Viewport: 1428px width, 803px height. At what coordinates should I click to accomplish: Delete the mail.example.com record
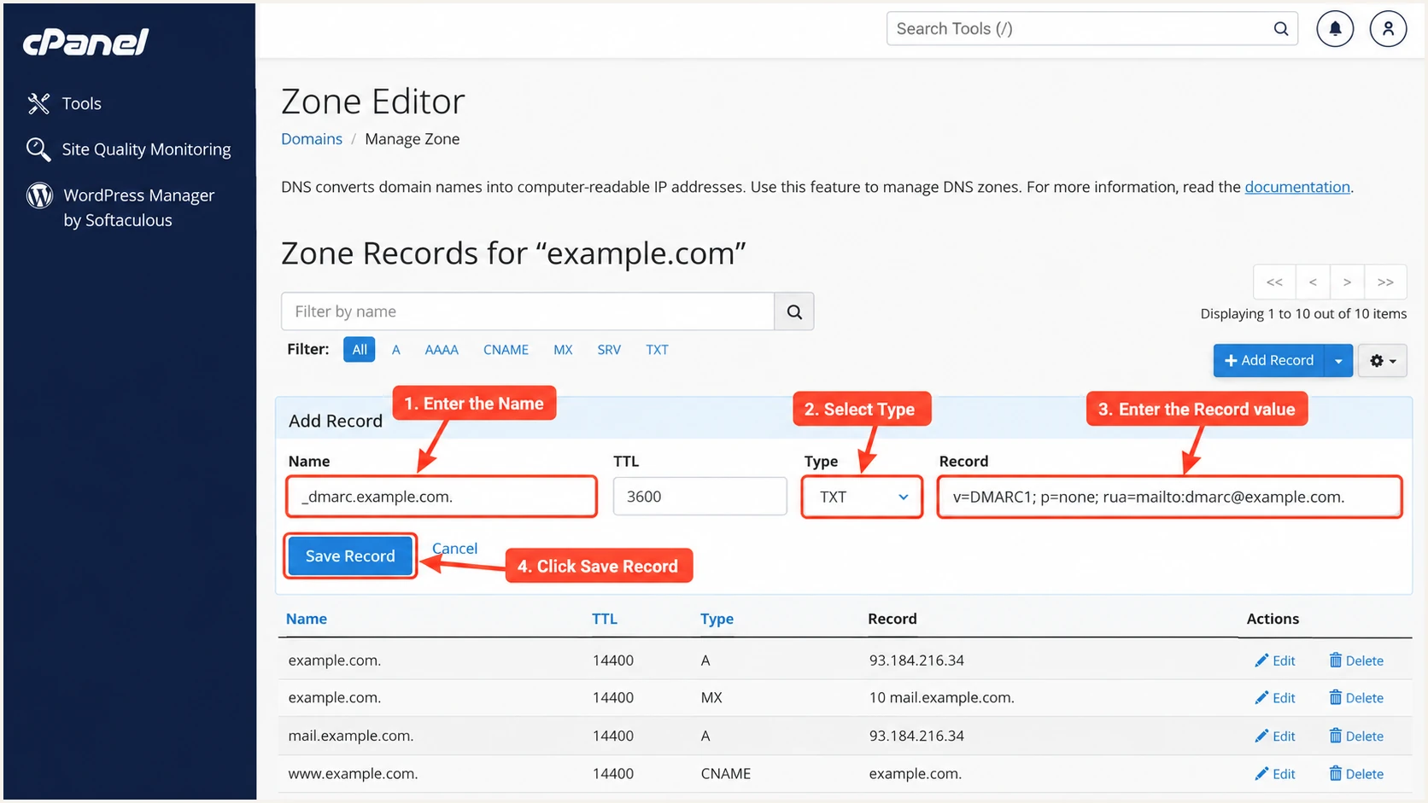coord(1356,736)
